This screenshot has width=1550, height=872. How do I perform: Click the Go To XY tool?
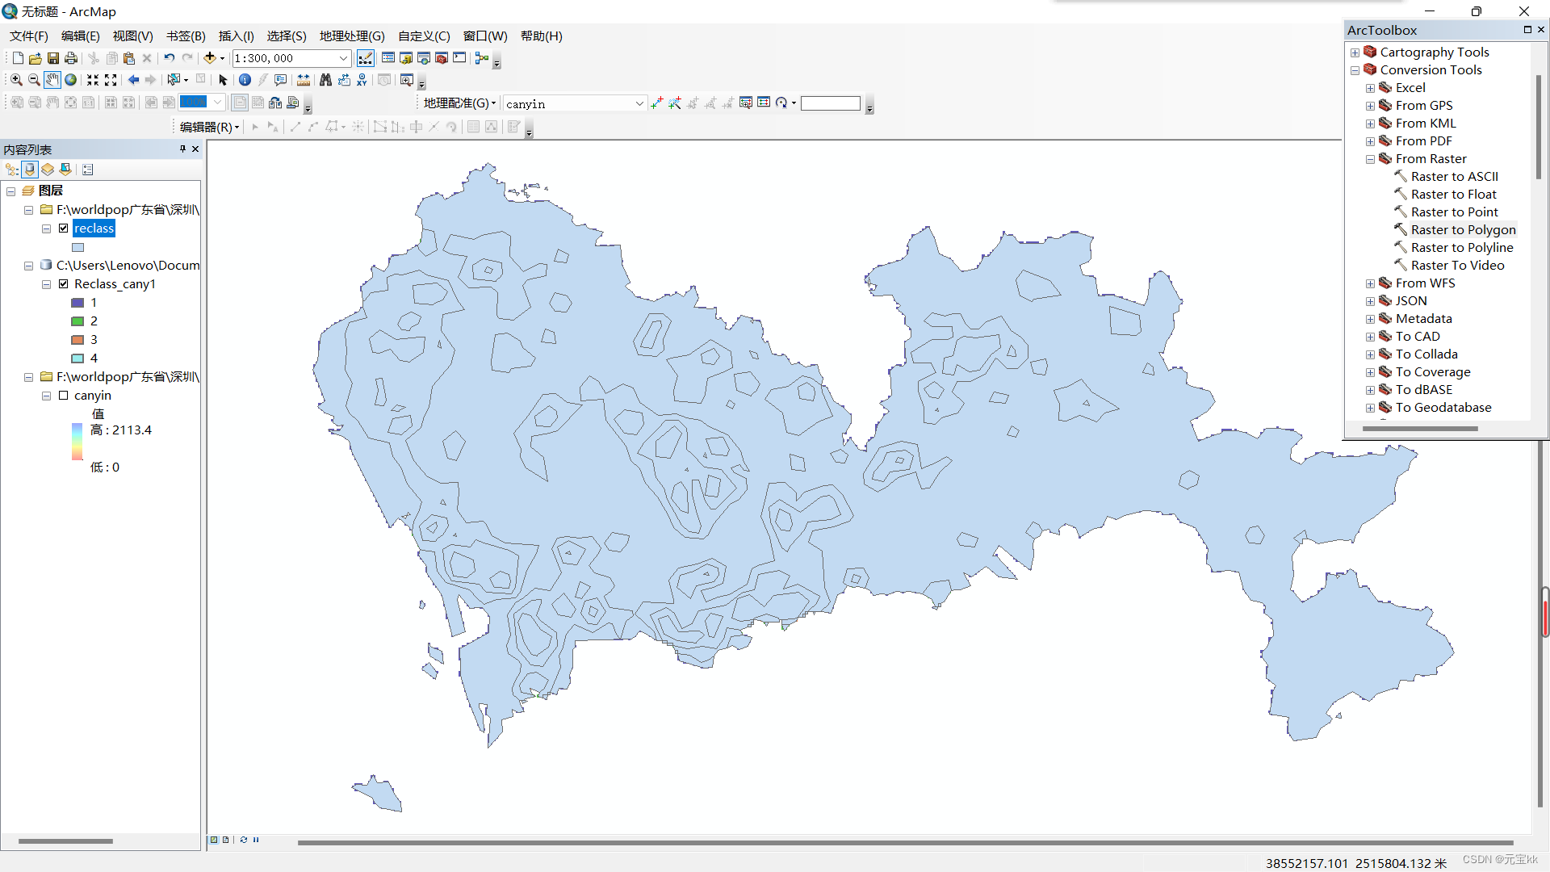point(362,80)
